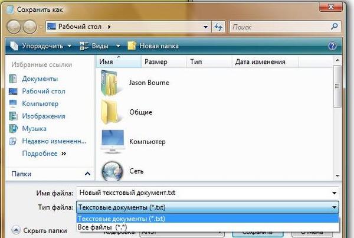Sort by the Тип column header

click(x=209, y=61)
